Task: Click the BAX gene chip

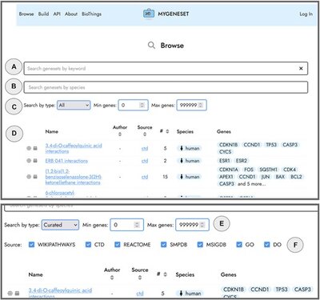Action: (x=280, y=177)
